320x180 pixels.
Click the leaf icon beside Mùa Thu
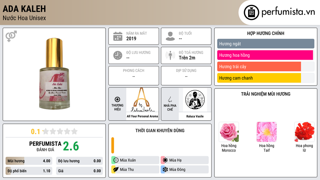[116, 169]
